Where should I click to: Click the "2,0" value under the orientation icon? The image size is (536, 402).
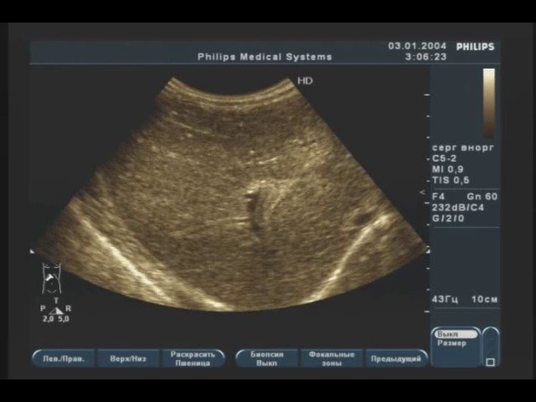click(x=48, y=319)
